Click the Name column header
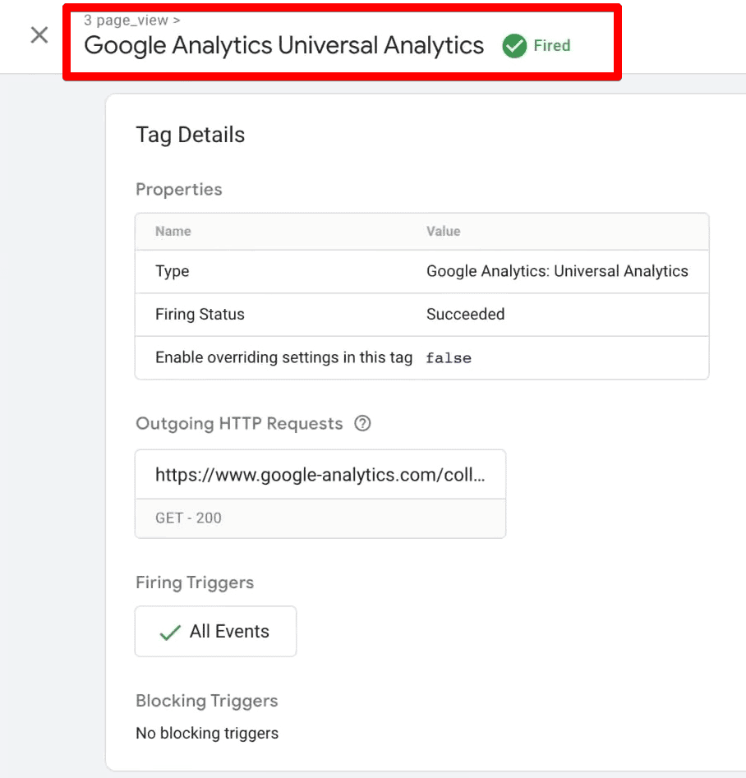 coord(173,231)
